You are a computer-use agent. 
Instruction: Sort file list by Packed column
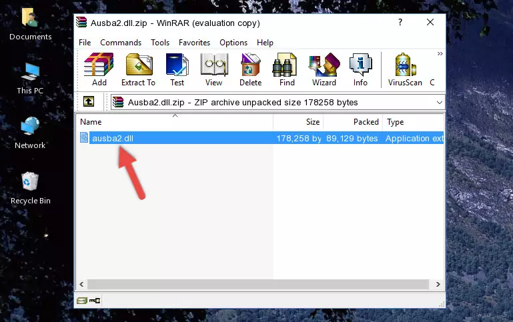tap(353, 122)
